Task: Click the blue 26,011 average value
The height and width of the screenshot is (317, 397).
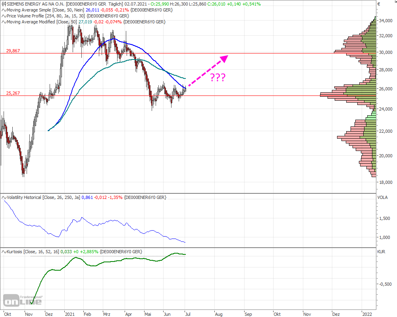Action: tap(93, 10)
